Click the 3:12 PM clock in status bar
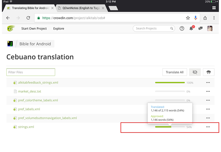The height and width of the screenshot is (152, 221). (x=110, y=1)
